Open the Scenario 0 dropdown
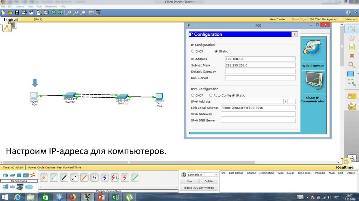 pos(202,174)
